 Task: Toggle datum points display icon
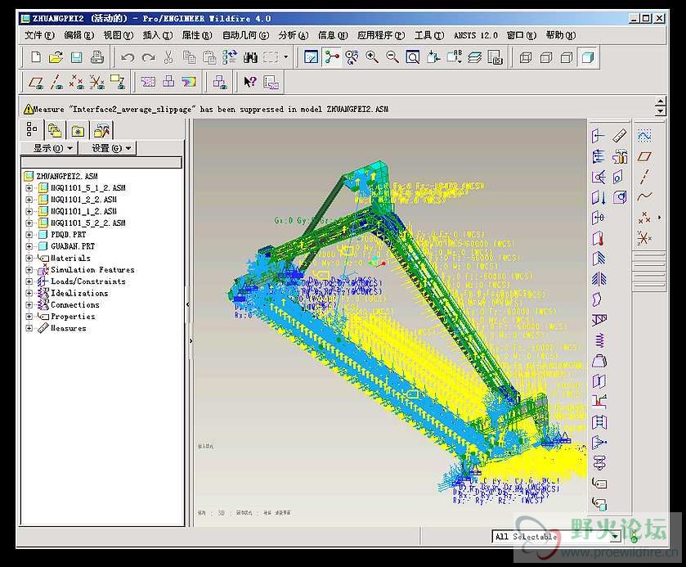tap(77, 82)
